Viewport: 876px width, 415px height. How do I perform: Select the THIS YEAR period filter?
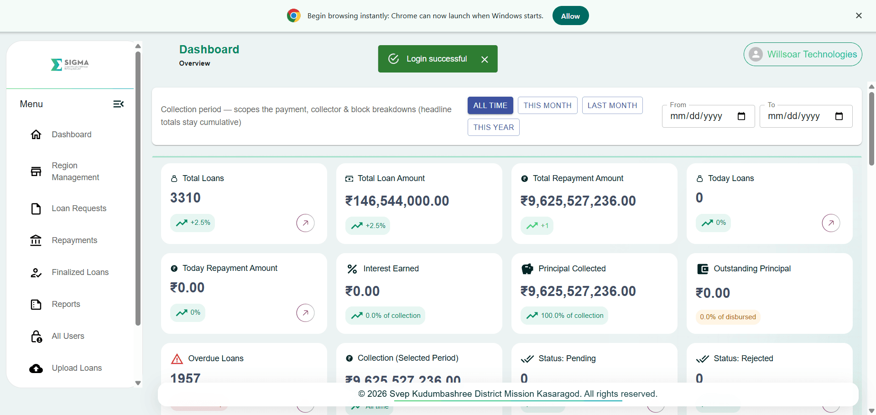(x=494, y=127)
